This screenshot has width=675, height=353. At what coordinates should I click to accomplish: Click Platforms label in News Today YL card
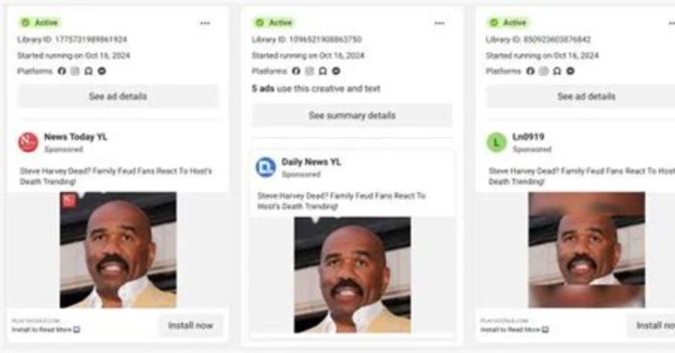pyautogui.click(x=35, y=71)
